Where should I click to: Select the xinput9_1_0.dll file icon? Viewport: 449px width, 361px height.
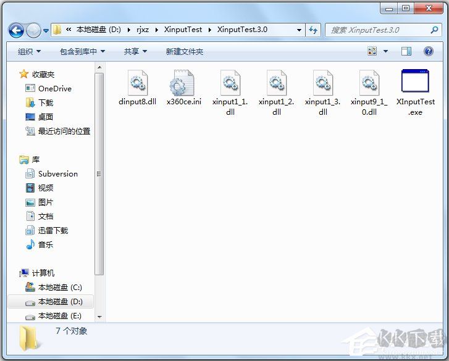point(369,83)
